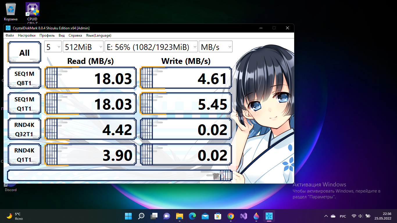Open the weather widget showing 5°C
The width and height of the screenshot is (397, 223).
point(15,216)
